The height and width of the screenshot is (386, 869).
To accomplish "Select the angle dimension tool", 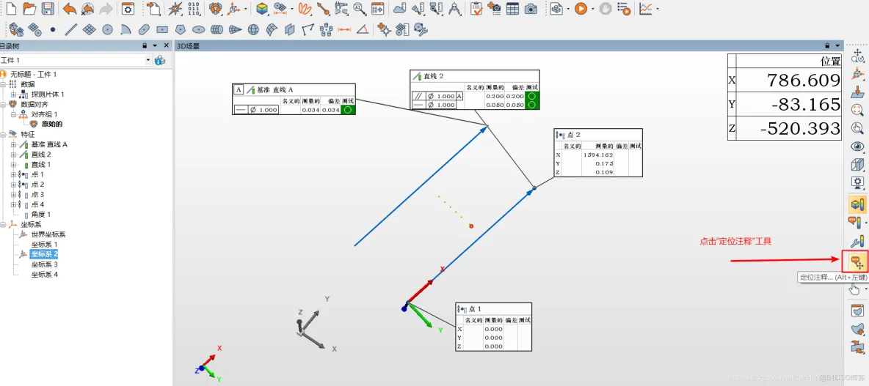I will tap(363, 29).
